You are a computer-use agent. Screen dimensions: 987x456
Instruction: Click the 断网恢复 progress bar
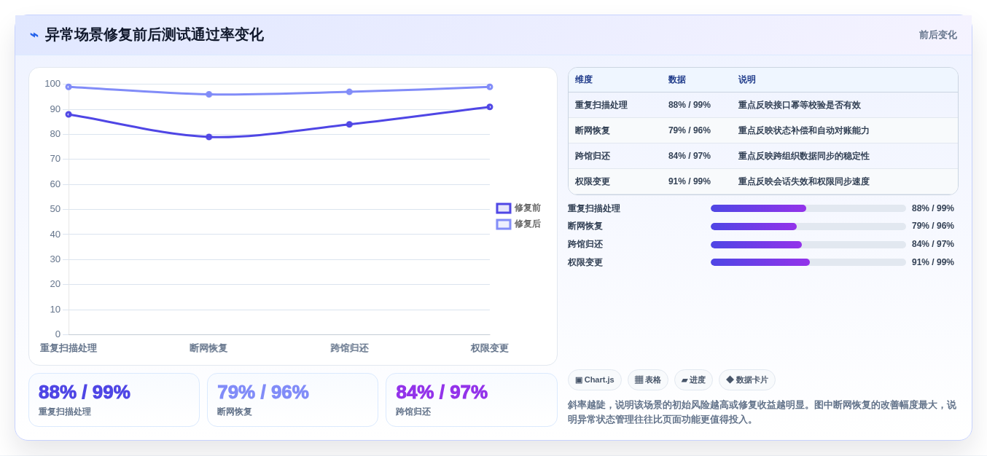pyautogui.click(x=808, y=226)
